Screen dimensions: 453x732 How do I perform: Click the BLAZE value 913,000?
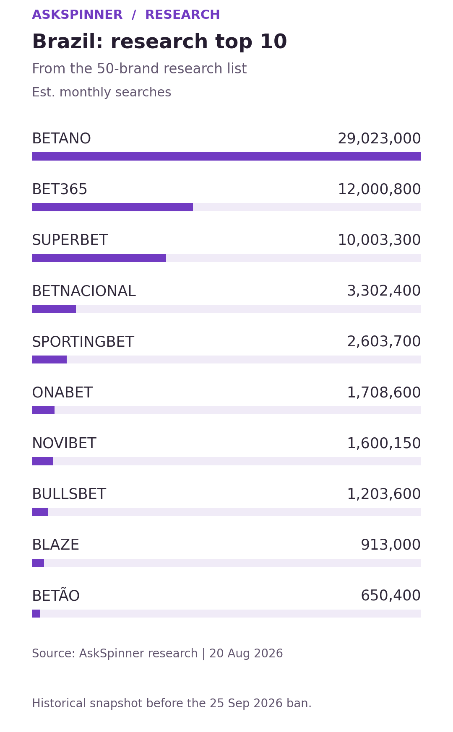(391, 545)
